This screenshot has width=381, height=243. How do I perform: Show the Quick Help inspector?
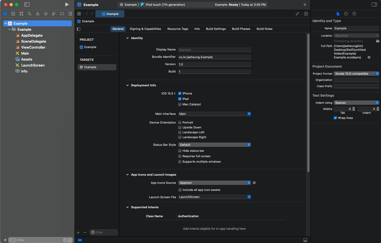[x=354, y=14]
